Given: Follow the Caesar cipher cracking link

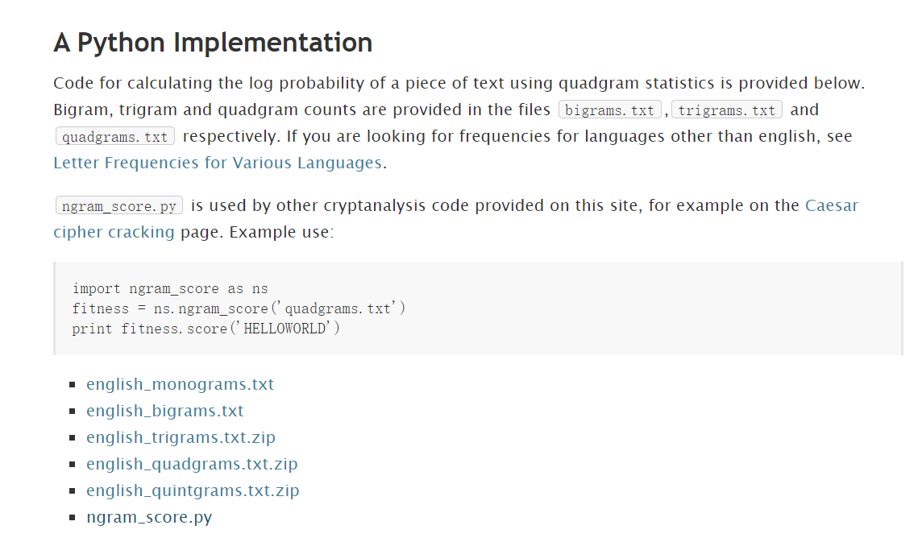Looking at the screenshot, I should point(831,205).
